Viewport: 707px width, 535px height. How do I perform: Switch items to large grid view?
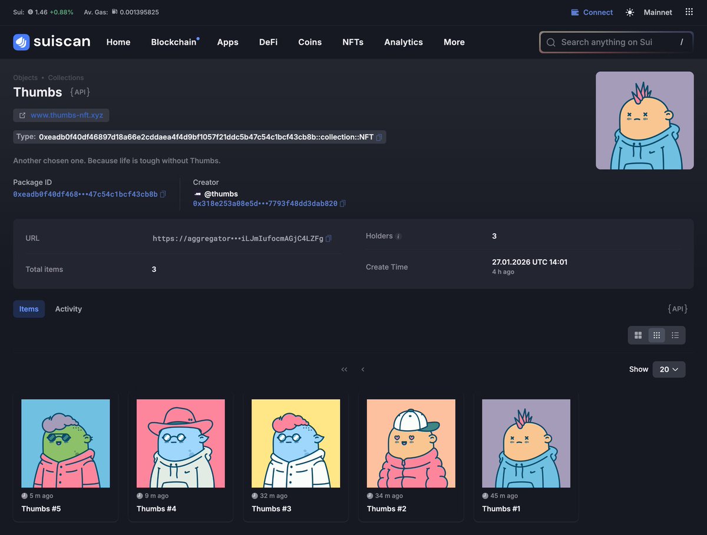coord(638,335)
